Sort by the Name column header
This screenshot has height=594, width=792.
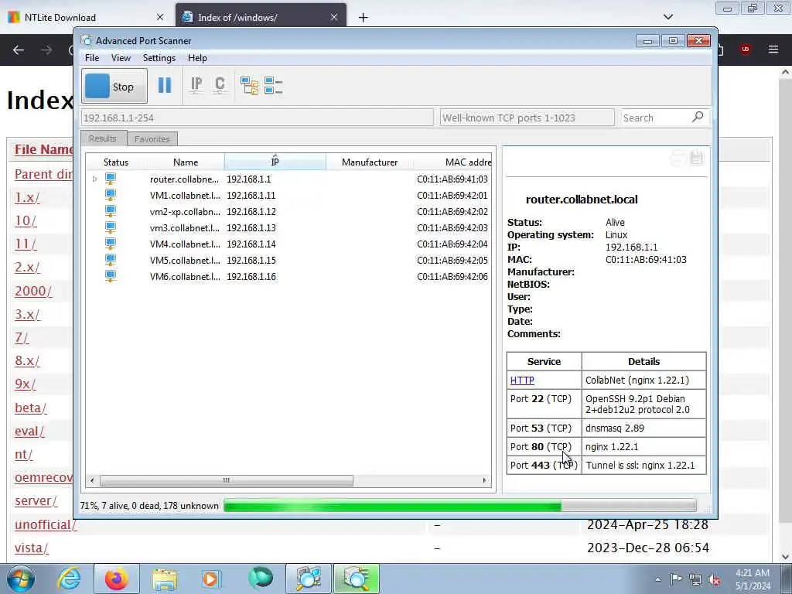(x=186, y=162)
